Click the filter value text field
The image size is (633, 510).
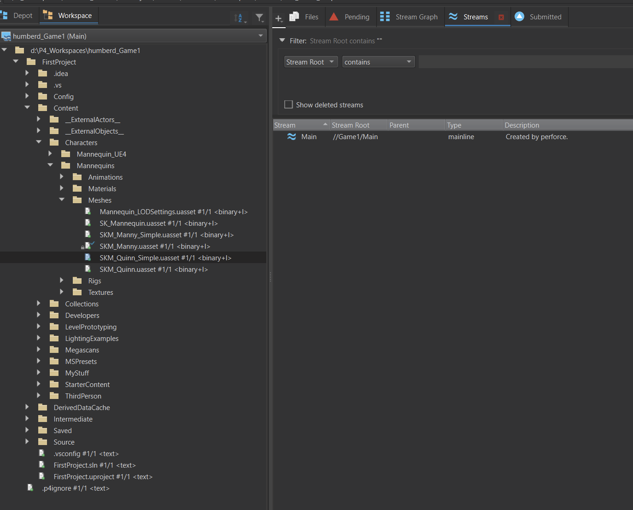(x=525, y=62)
